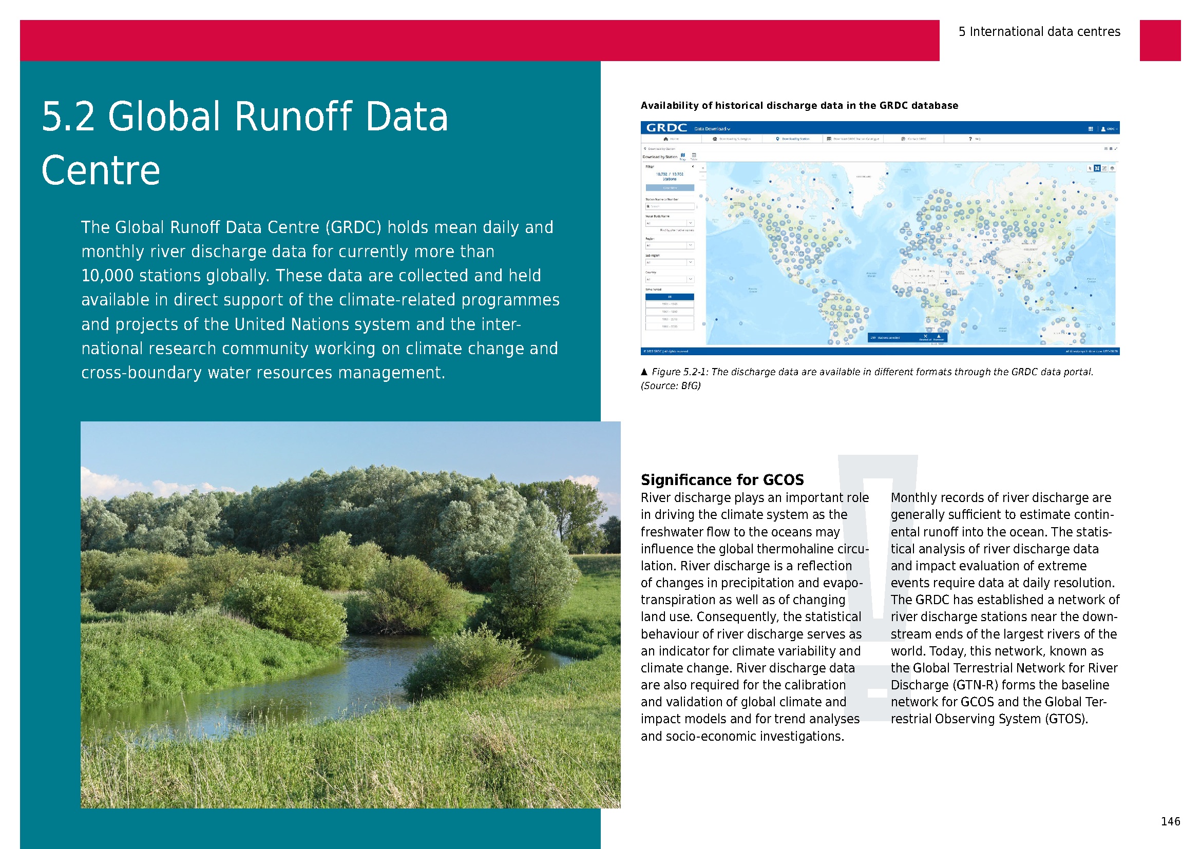Screen dimensions: 1201x849
Task: Open the Contact GRDC tab
Action: pyautogui.click(x=914, y=139)
